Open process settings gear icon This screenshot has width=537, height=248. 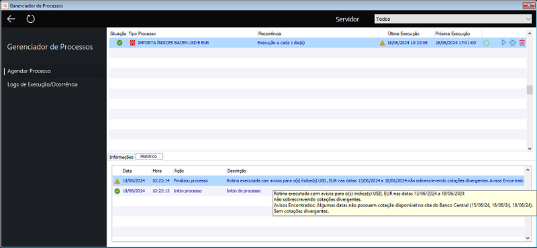512,43
